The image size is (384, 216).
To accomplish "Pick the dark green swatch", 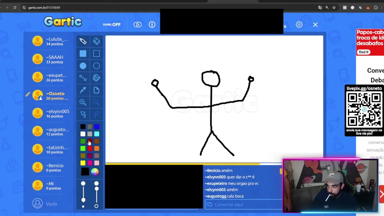I will point(83,141).
